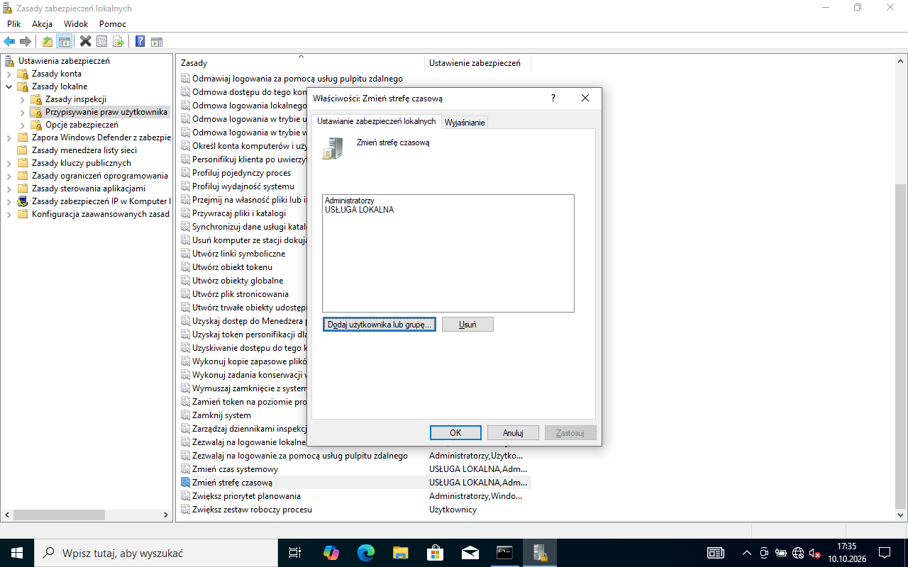908x567 pixels.
Task: Click the Task View taskbar icon
Action: pos(295,553)
